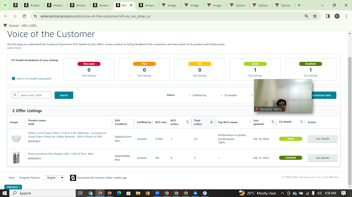Click the Feb 16, 2024 date
The width and height of the screenshot is (352, 197).
click(261, 139)
